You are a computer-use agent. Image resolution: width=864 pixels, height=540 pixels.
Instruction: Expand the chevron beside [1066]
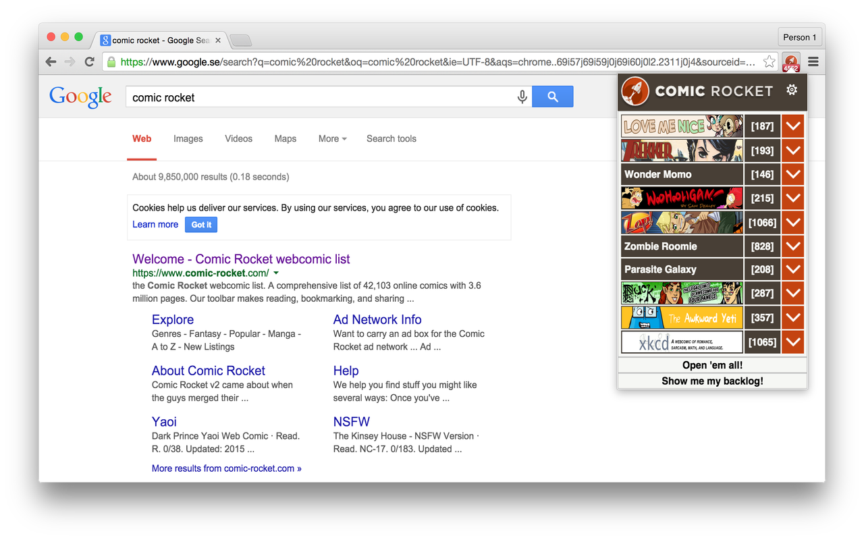pyautogui.click(x=793, y=222)
